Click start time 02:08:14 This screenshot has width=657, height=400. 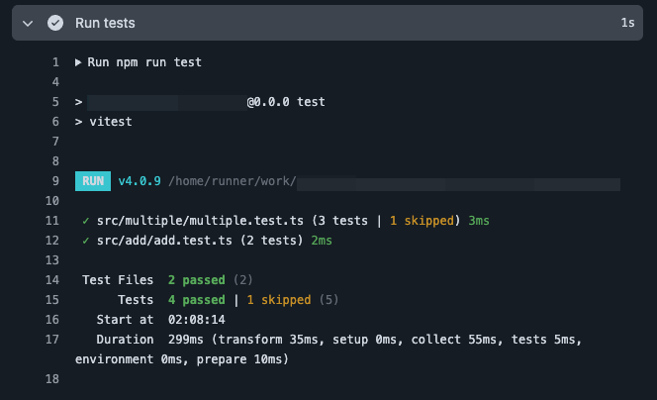tap(197, 320)
